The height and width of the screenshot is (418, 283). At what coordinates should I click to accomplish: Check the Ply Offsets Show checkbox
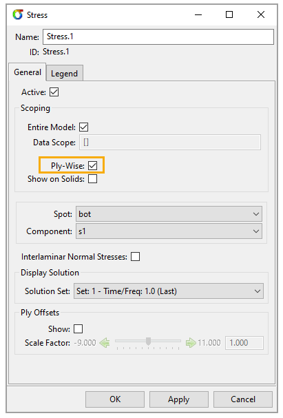(x=78, y=328)
